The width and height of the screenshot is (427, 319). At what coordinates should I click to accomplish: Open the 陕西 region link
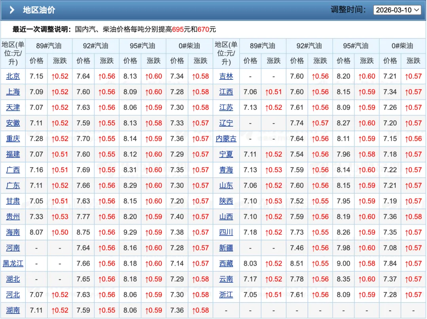(x=226, y=201)
